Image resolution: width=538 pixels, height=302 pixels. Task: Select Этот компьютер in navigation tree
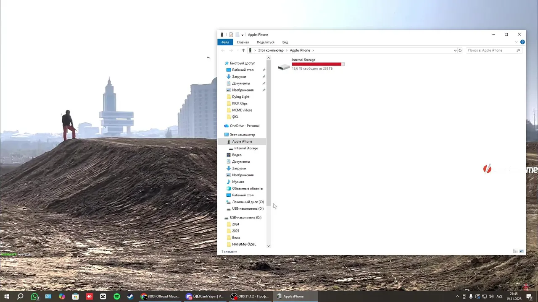tap(243, 135)
